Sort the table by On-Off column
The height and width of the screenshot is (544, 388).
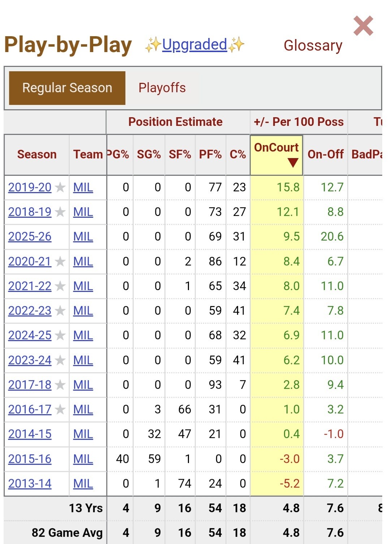pyautogui.click(x=326, y=154)
